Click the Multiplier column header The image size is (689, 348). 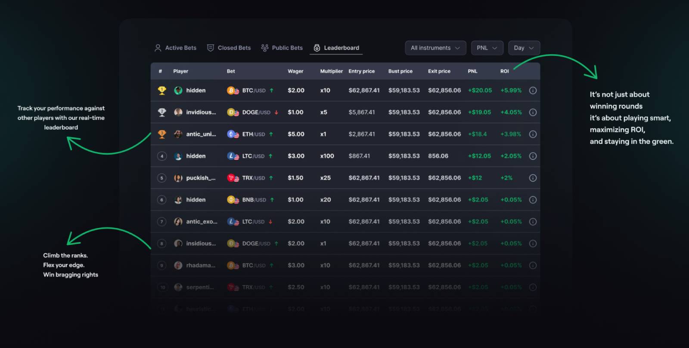tap(331, 71)
